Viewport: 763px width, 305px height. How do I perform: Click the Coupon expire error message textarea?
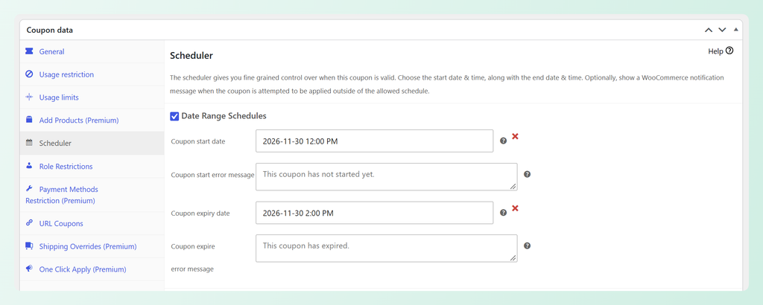387,248
